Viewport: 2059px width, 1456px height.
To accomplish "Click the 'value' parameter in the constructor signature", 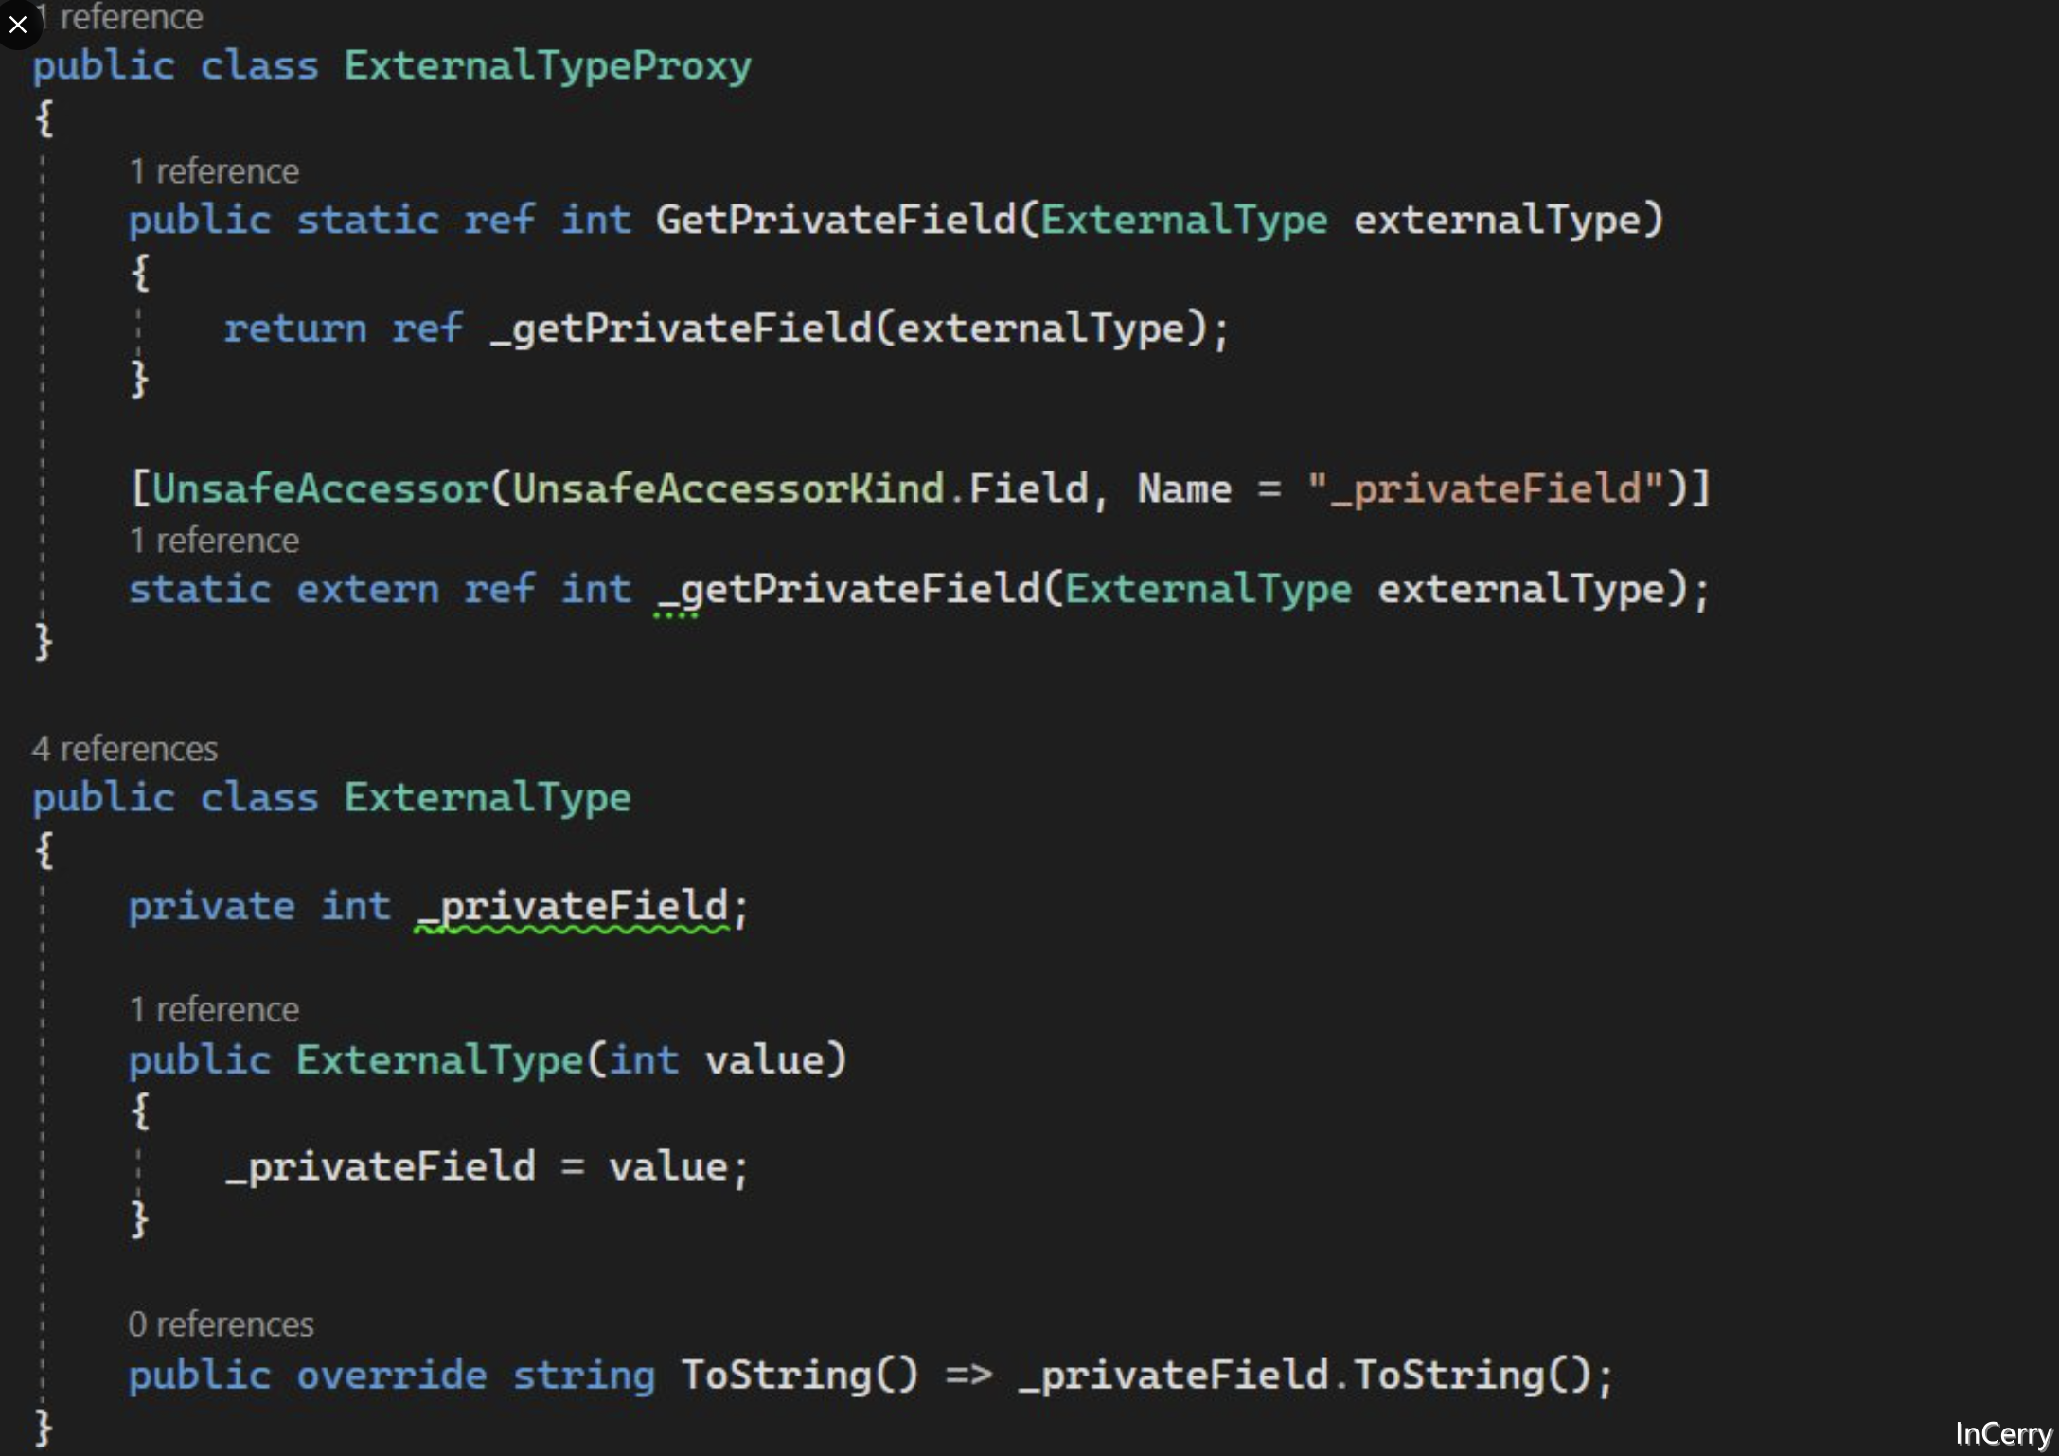I will [x=764, y=1061].
